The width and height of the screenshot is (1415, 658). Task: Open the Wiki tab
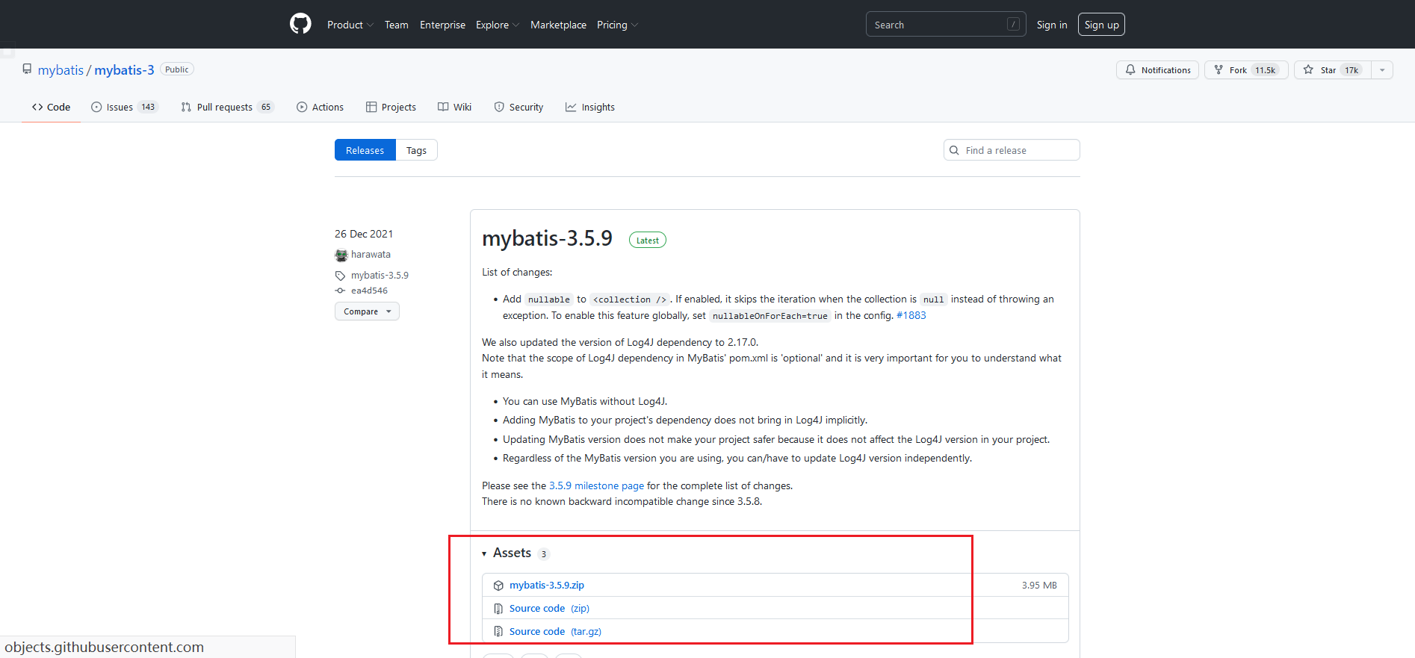(x=454, y=107)
